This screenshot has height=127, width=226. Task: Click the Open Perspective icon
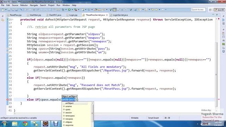[210, 10]
